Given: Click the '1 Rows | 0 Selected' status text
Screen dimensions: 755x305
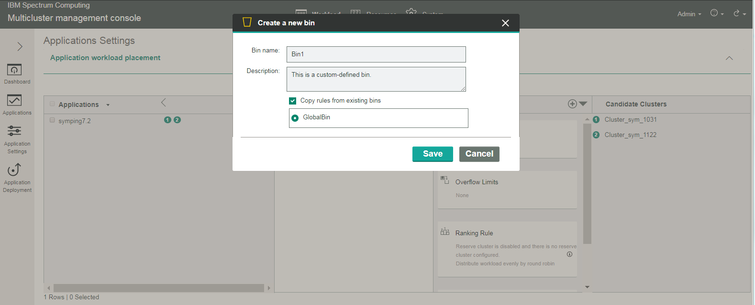Looking at the screenshot, I should (x=71, y=297).
